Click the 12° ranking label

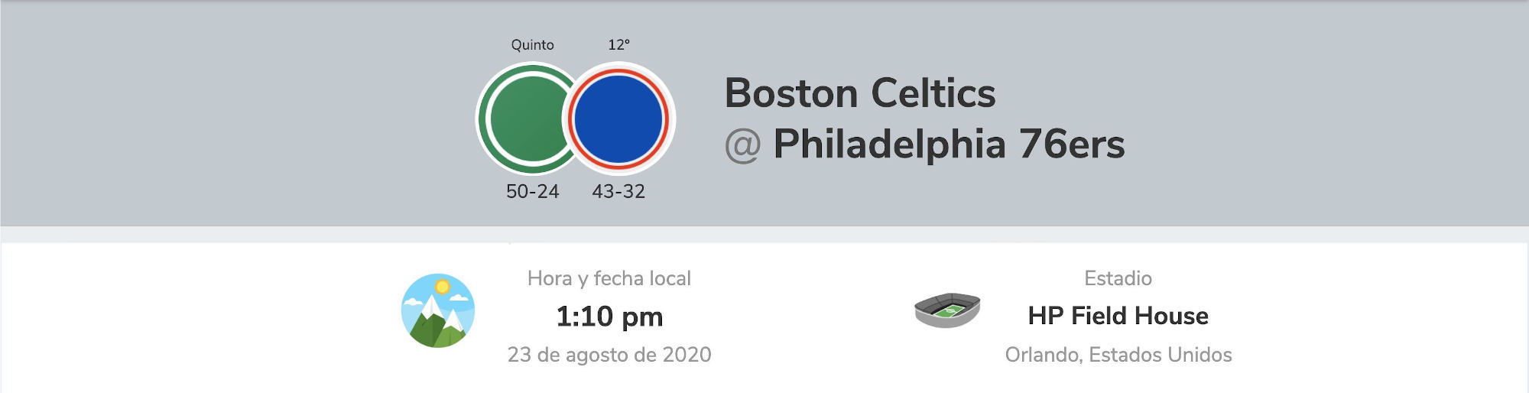618,44
